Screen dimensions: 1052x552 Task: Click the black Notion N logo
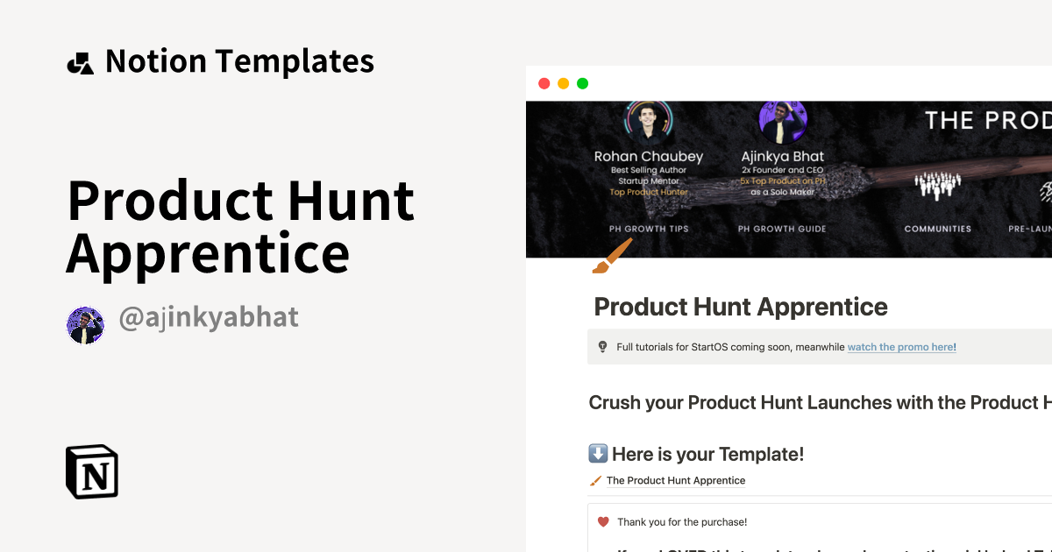point(91,471)
